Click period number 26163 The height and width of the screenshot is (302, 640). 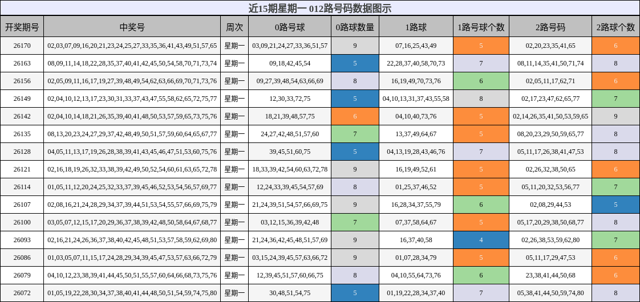coord(22,63)
